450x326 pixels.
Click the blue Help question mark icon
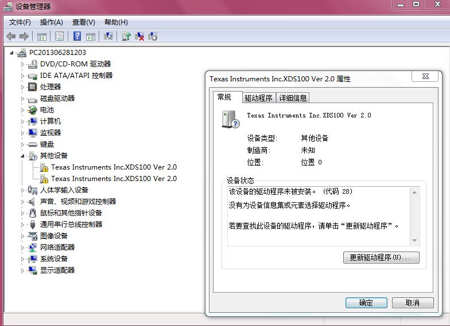click(x=77, y=36)
